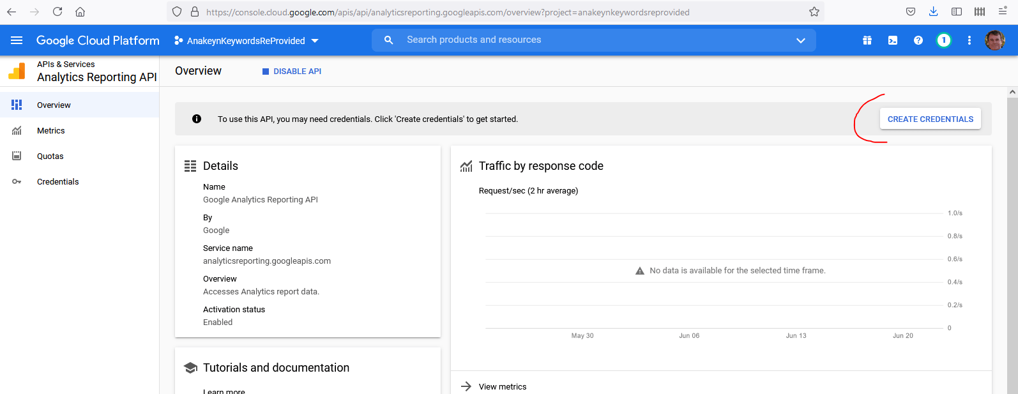Toggle the browser sidebar icon

(x=957, y=11)
